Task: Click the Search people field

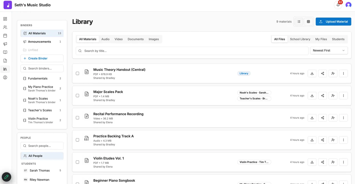Action: coord(42,146)
